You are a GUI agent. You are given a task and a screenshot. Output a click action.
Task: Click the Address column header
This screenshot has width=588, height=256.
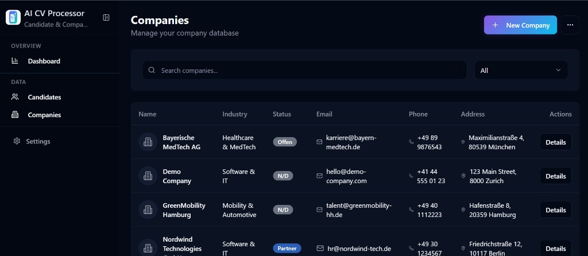(x=473, y=114)
